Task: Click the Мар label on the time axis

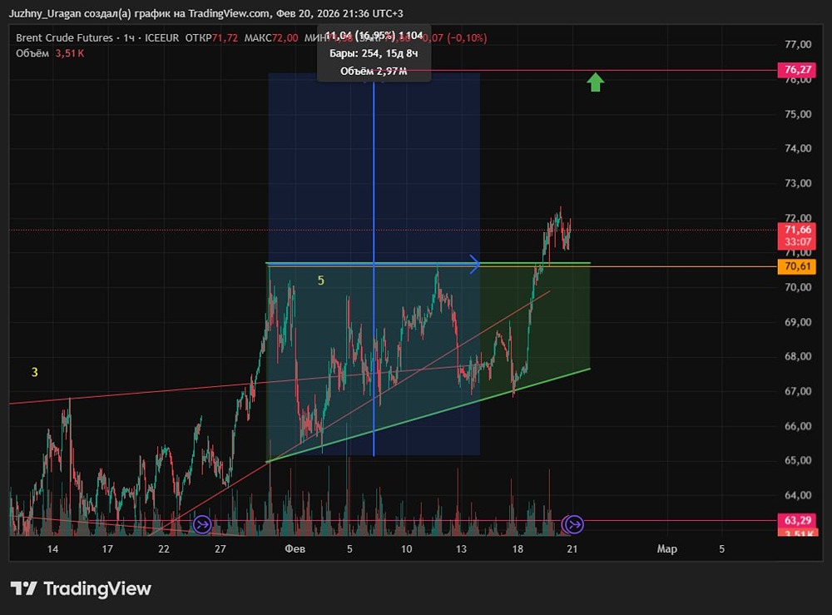Action: [667, 548]
